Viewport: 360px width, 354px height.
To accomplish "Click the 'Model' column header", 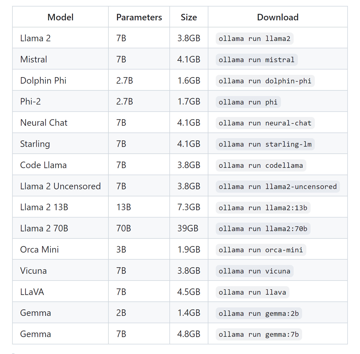I will [60, 17].
